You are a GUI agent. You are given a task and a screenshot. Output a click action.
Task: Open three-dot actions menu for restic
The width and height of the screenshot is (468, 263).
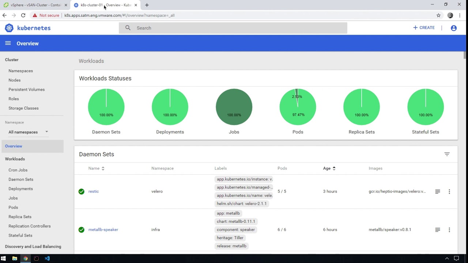point(449,191)
